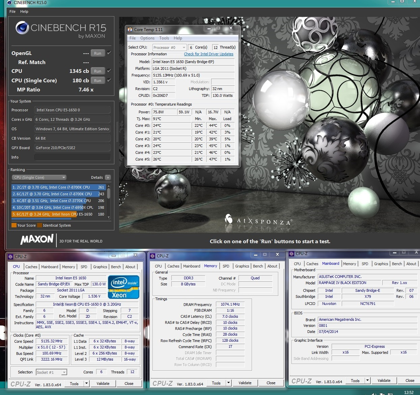Viewport: 420px width, 395px height.
Task: Click Close button in left CPU-Z
Action: pyautogui.click(x=129, y=384)
